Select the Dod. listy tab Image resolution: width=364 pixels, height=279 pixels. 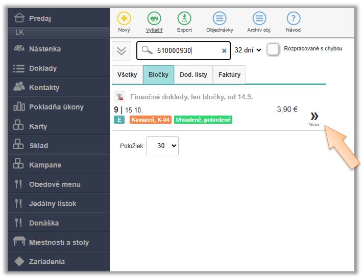point(193,74)
